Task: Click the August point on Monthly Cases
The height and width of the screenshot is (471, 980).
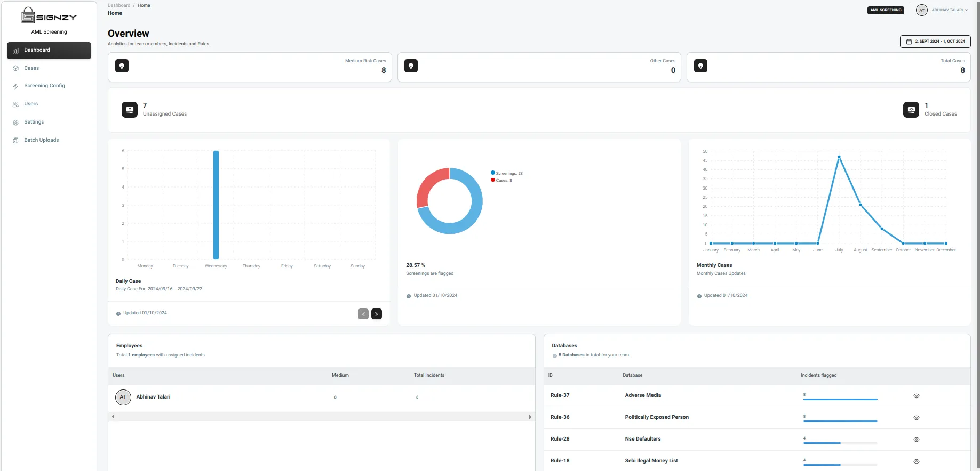Action: coord(861,205)
